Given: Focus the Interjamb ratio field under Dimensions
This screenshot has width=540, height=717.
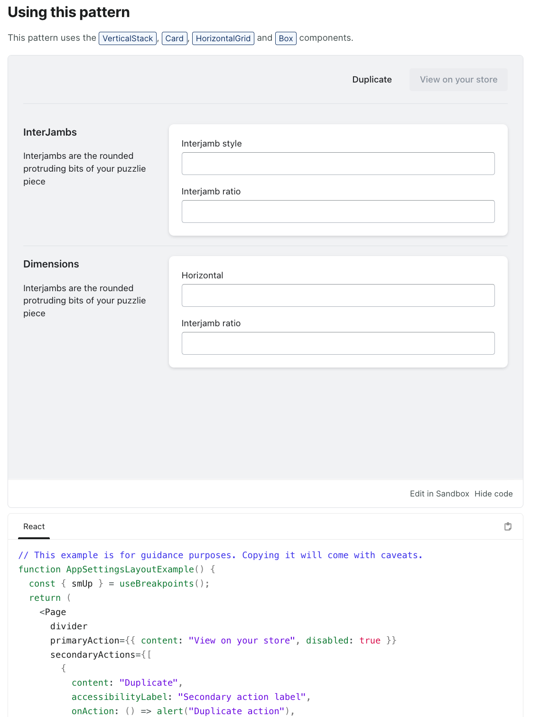Looking at the screenshot, I should 337,343.
